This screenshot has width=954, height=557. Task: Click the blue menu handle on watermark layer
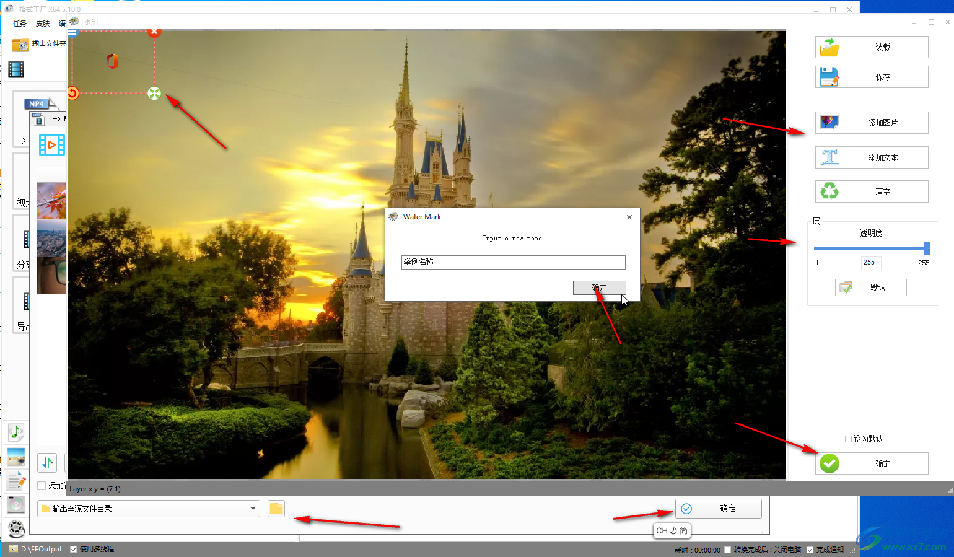tap(72, 33)
